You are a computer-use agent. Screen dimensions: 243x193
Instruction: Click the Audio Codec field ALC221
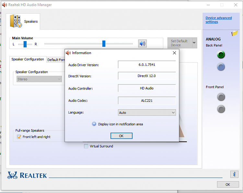coord(147,101)
